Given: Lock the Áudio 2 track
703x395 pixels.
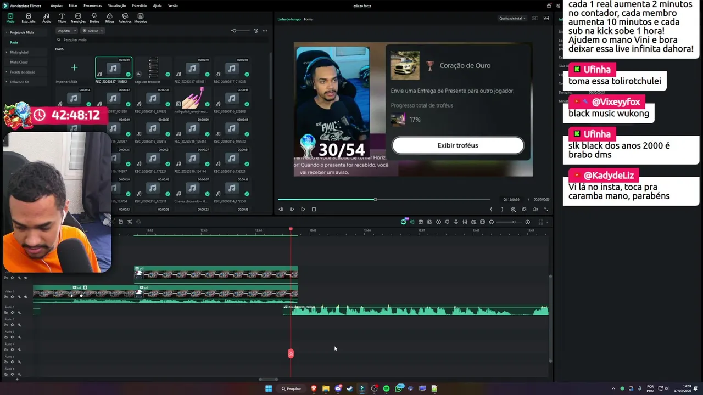Looking at the screenshot, I should coord(6,325).
